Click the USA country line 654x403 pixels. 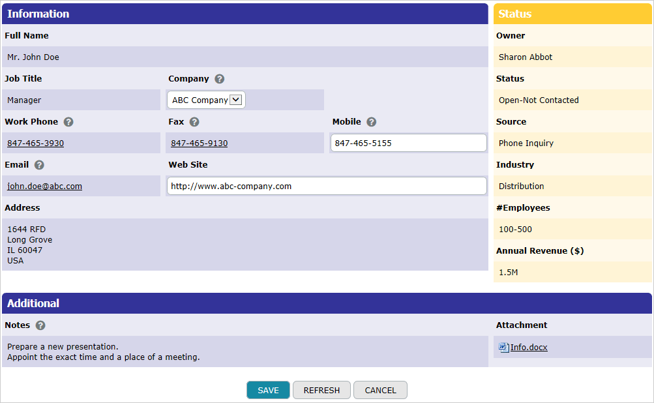[x=16, y=260]
